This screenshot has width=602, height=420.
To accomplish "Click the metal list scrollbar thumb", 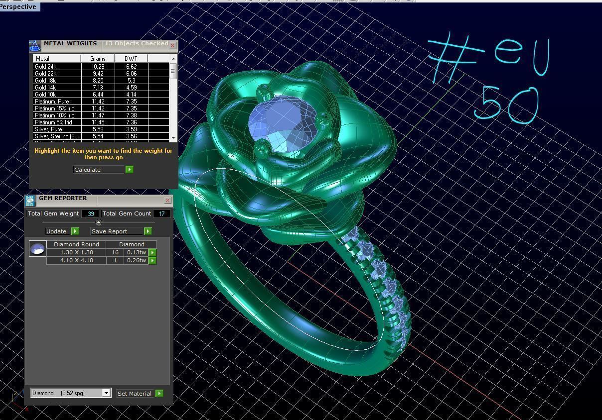I will [173, 71].
